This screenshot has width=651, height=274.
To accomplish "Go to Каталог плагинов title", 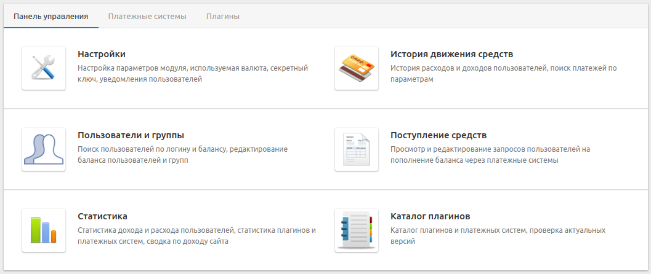I will [431, 216].
